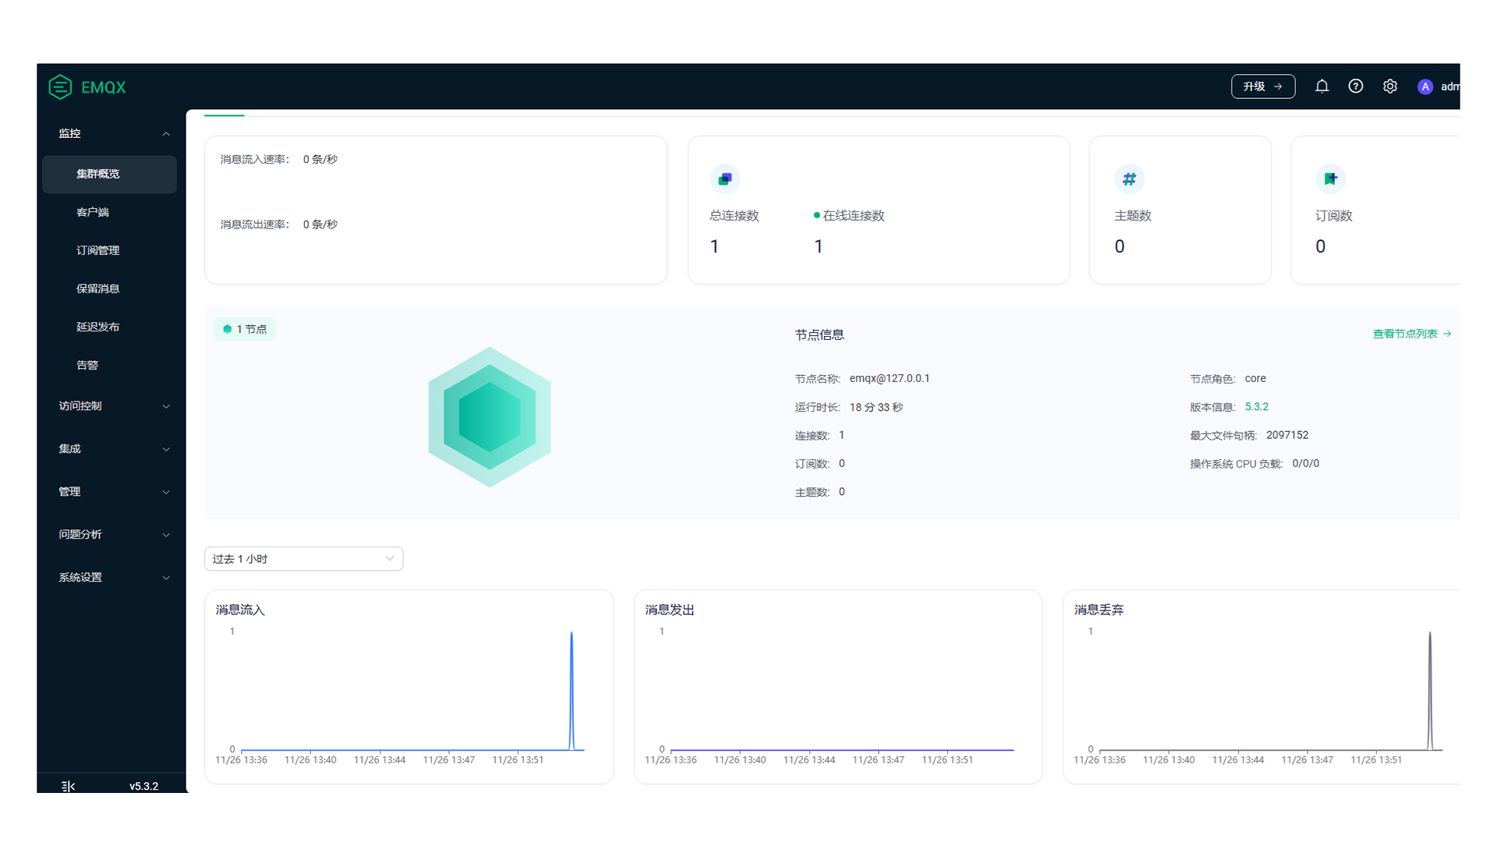Expand the 问题分析 menu
This screenshot has height=842, width=1497.
click(113, 534)
